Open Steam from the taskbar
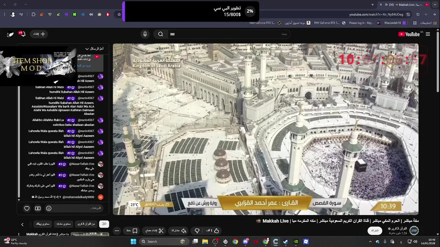The image size is (440, 247). pyautogui.click(x=286, y=242)
